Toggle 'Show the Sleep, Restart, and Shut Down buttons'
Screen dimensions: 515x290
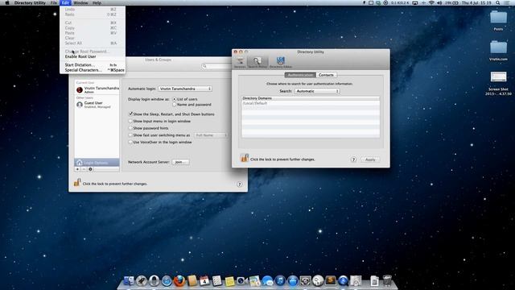pos(130,114)
